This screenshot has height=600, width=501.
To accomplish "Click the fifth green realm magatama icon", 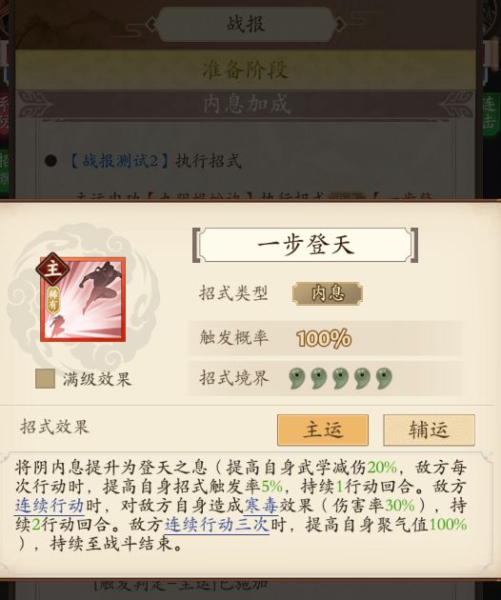I will (x=384, y=378).
